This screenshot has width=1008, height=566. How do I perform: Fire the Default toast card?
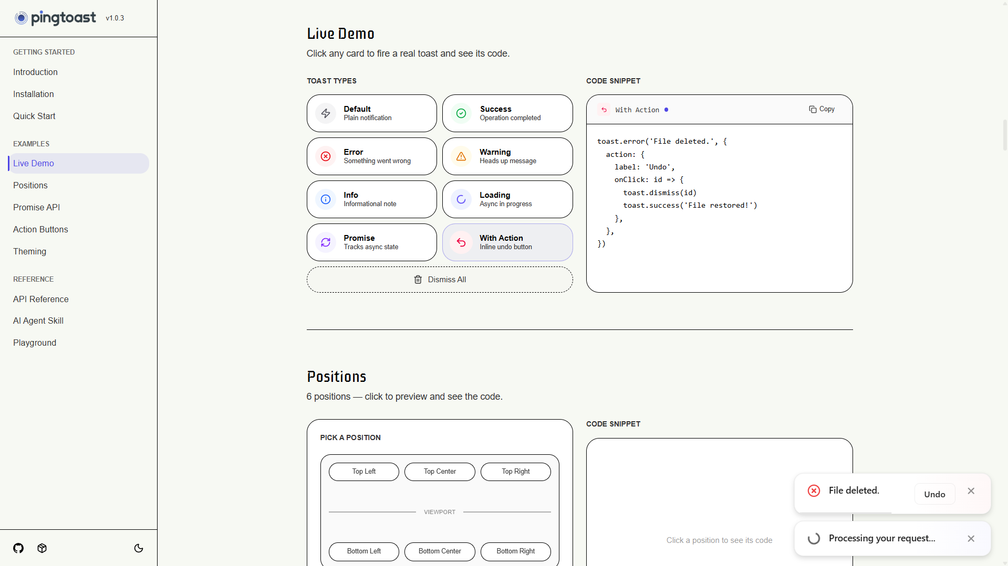[372, 113]
